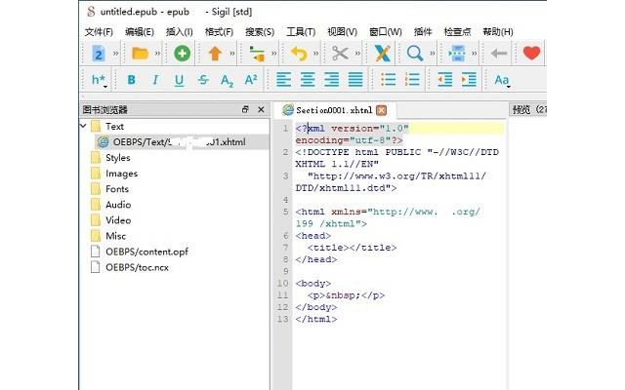Open the 插入(I) menu
This screenshot has height=390, width=625.
(x=180, y=32)
